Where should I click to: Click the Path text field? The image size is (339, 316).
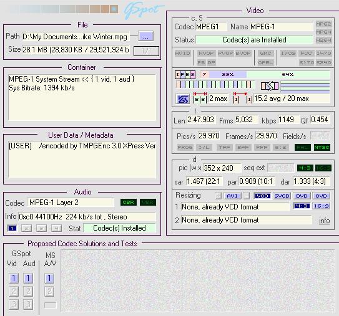(x=76, y=37)
